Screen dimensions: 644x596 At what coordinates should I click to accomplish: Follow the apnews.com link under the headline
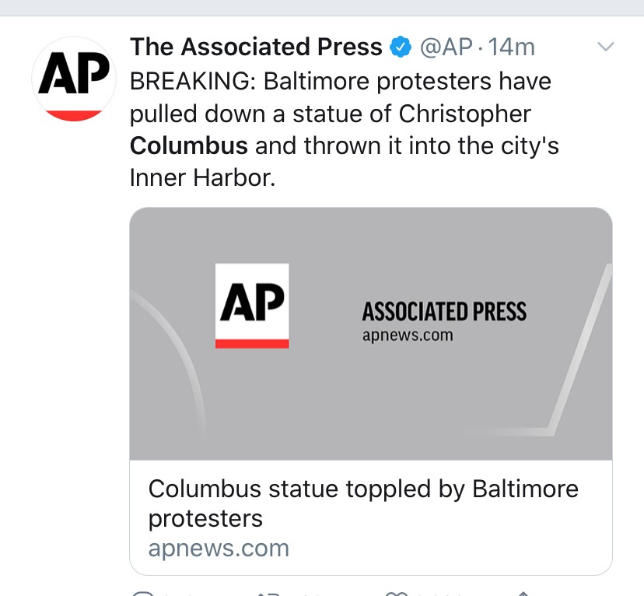[x=219, y=549]
